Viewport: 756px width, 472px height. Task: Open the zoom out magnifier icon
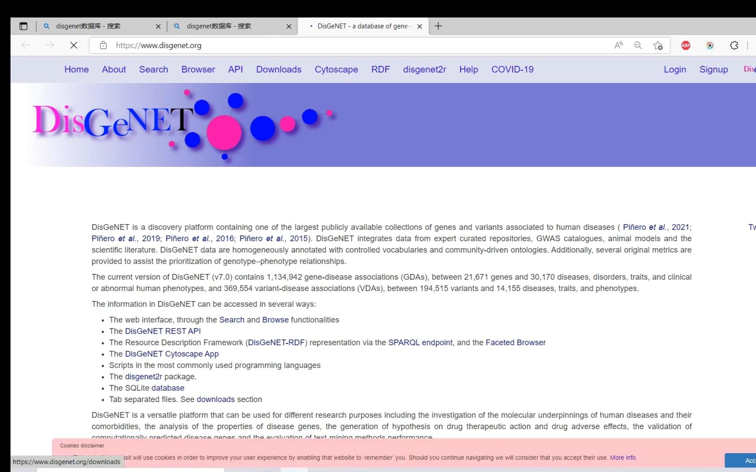pos(638,45)
